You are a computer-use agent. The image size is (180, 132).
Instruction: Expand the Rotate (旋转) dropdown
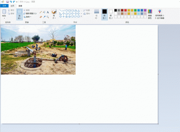pos(27,17)
